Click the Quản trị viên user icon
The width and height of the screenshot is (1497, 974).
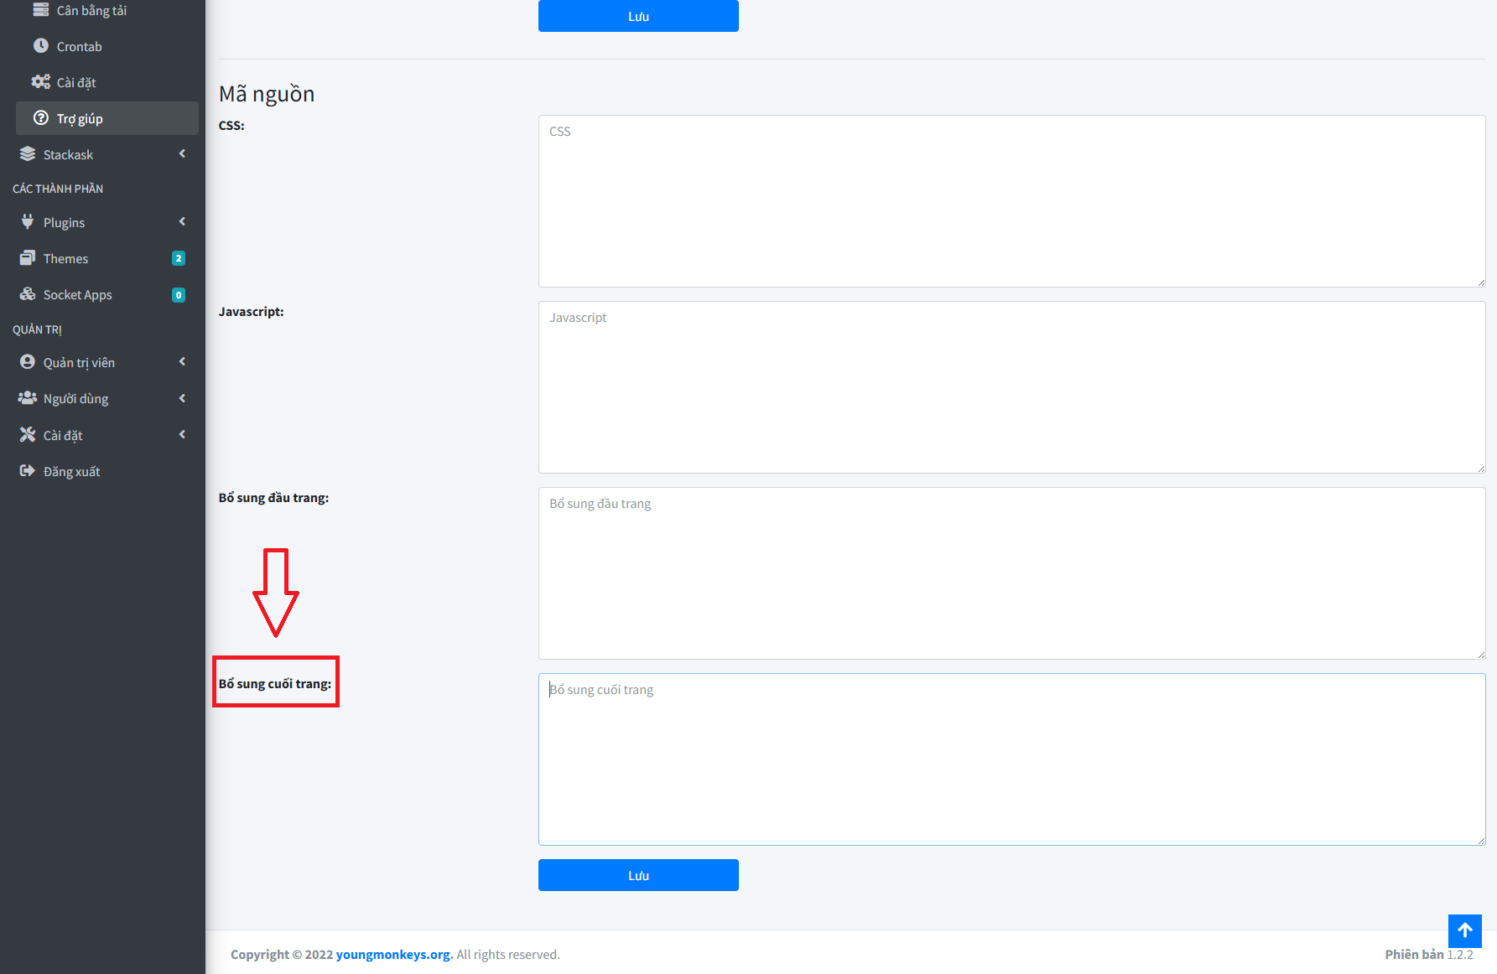tap(28, 362)
